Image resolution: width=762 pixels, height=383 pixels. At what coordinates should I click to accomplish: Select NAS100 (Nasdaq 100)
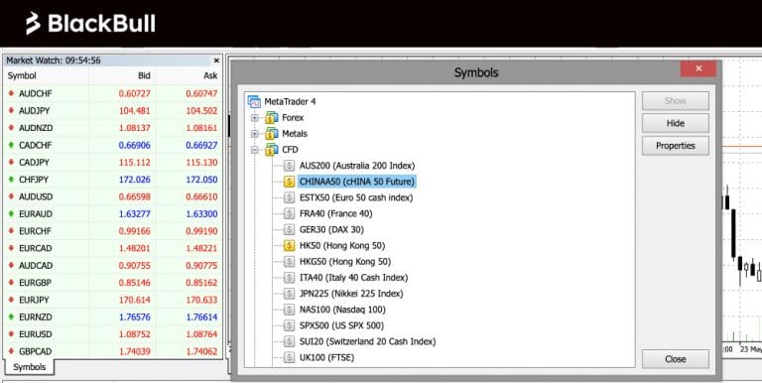coord(342,310)
